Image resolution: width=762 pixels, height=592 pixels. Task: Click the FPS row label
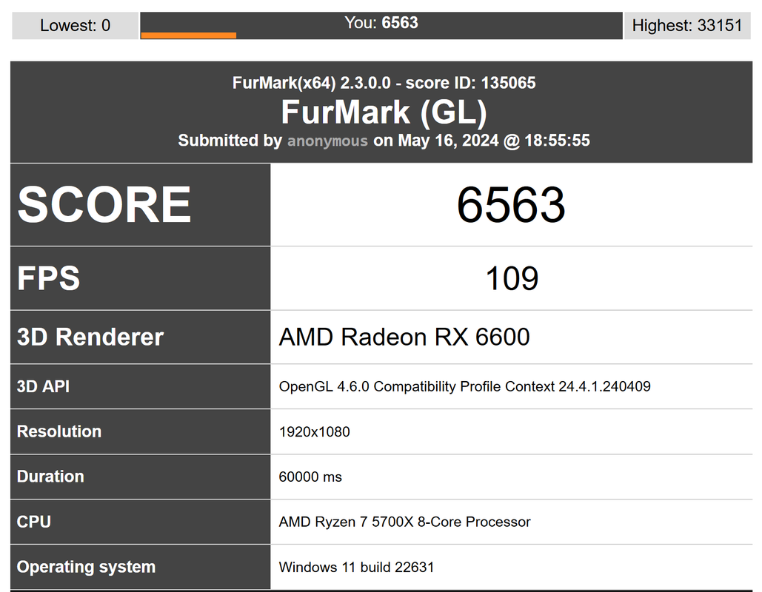point(49,277)
